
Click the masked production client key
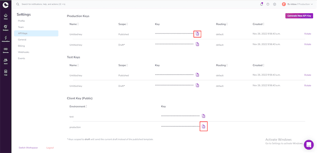(180, 127)
